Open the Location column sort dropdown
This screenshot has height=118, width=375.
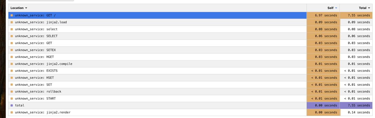(x=26, y=8)
